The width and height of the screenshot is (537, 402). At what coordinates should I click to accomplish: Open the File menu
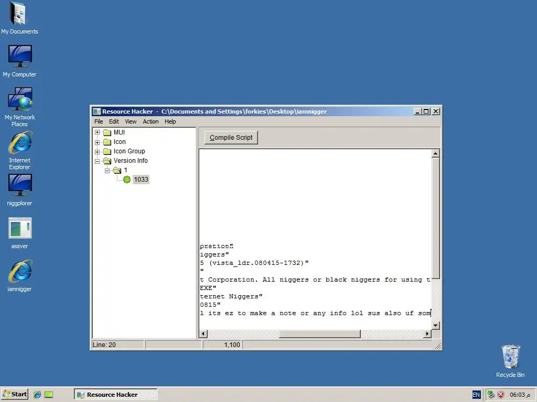99,121
